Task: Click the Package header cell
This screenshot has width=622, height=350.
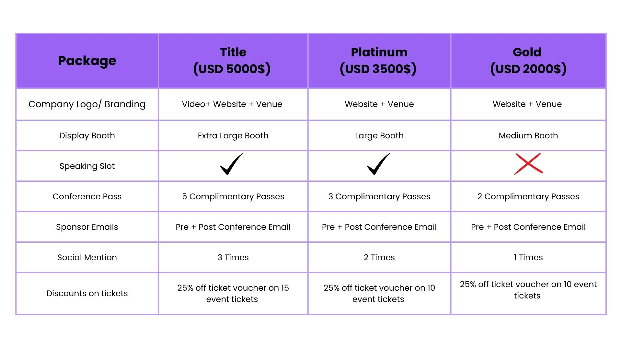Action: (x=87, y=61)
